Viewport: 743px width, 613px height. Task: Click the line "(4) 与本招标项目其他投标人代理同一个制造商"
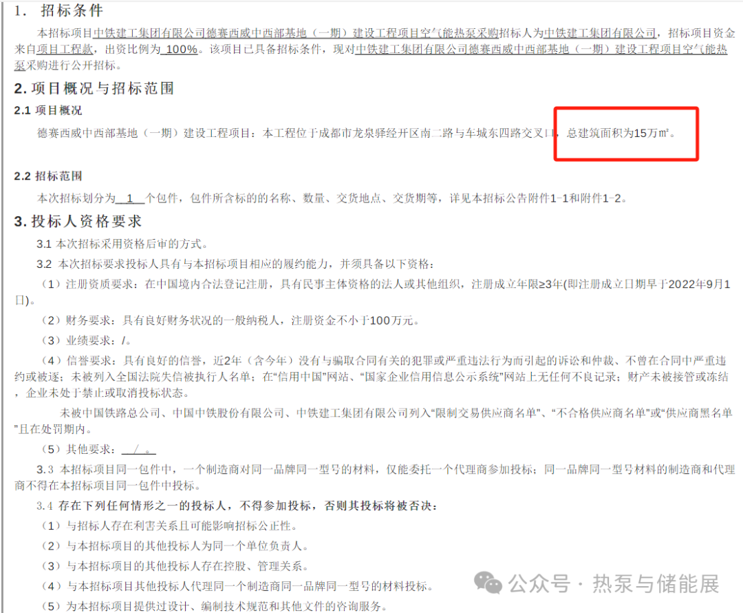click(237, 586)
